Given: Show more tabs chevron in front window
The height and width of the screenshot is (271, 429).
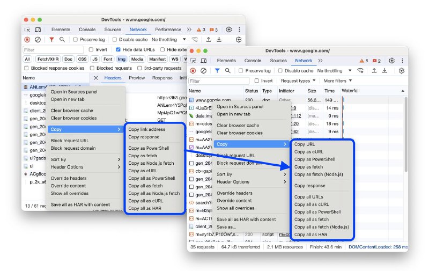Looking at the screenshot, I should pyautogui.click(x=320, y=61).
